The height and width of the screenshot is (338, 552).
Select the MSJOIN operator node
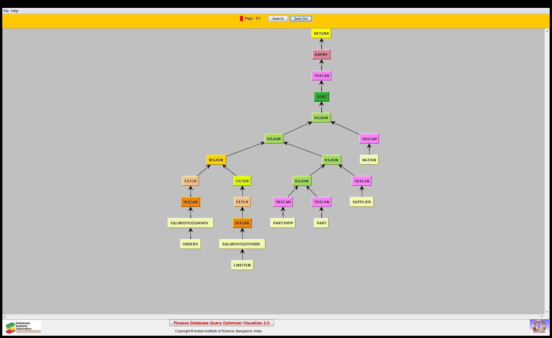point(216,160)
